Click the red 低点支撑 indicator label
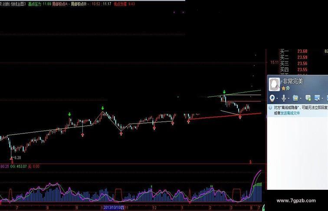This screenshot has width=328, height=211. [124, 4]
